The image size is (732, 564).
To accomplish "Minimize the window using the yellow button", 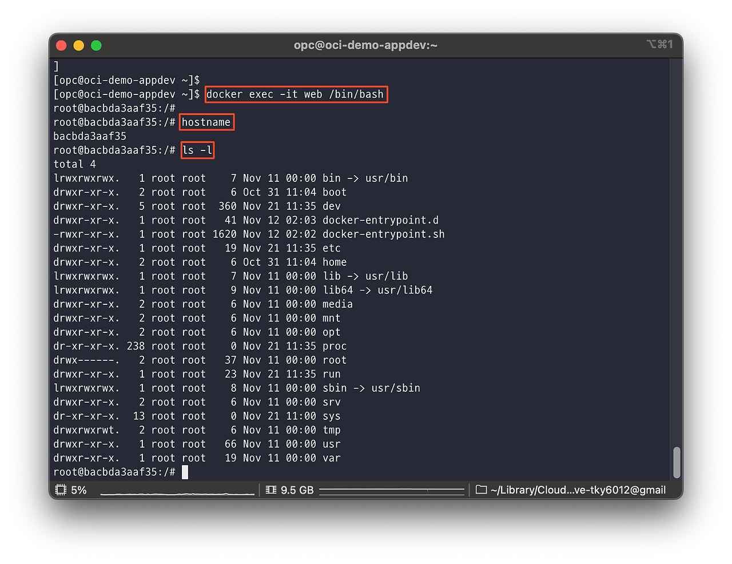I will [x=79, y=46].
